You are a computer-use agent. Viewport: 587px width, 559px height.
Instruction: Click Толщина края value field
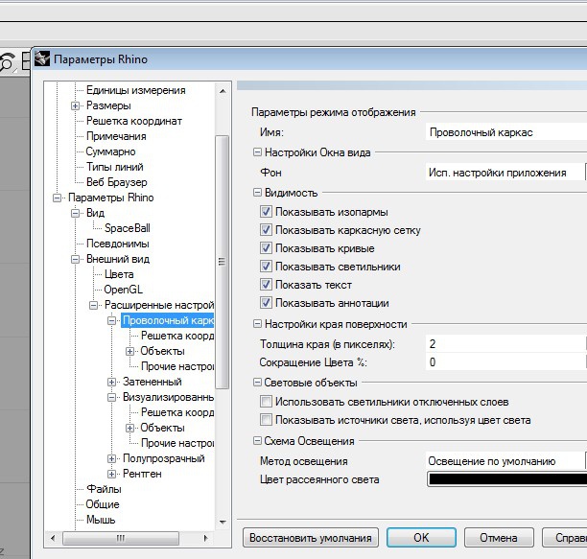click(x=506, y=344)
